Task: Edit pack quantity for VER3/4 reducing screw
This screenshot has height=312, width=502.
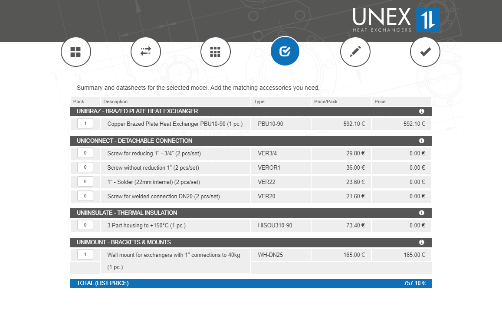Action: pos(85,153)
